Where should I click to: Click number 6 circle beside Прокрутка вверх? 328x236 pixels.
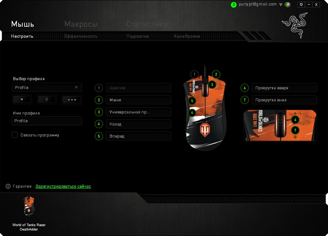pos(244,88)
